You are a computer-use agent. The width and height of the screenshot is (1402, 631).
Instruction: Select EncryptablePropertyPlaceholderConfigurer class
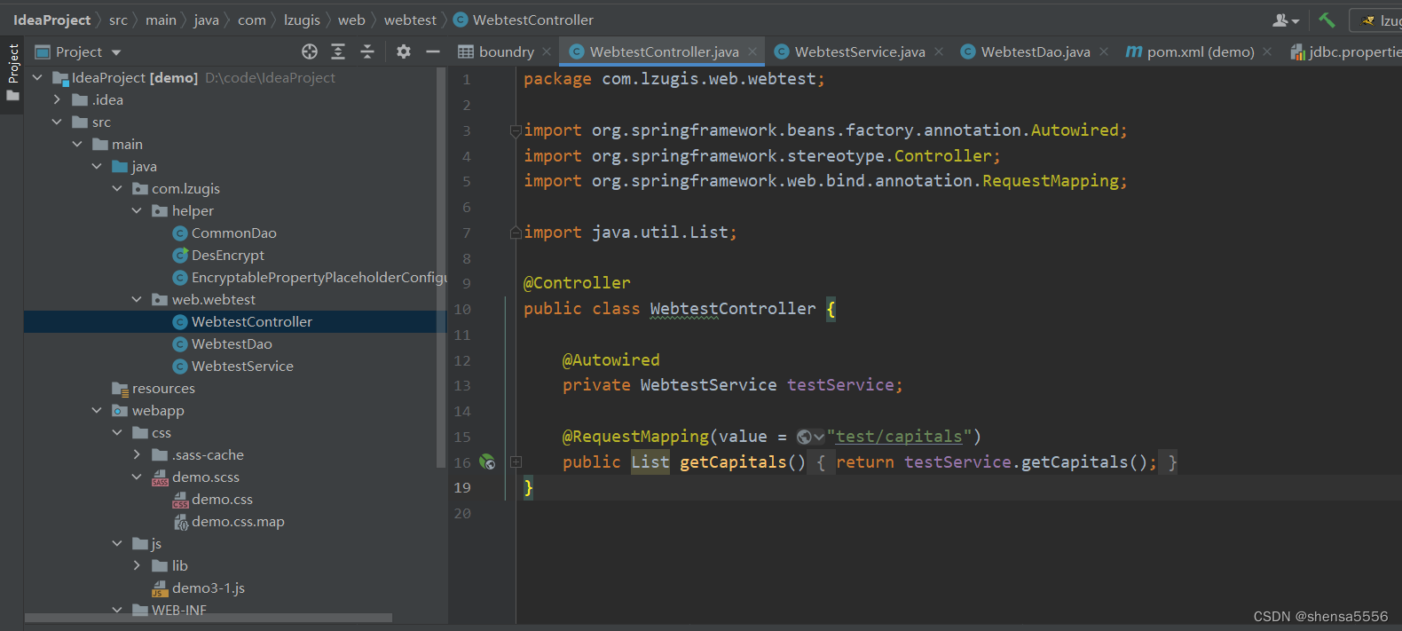click(x=310, y=277)
